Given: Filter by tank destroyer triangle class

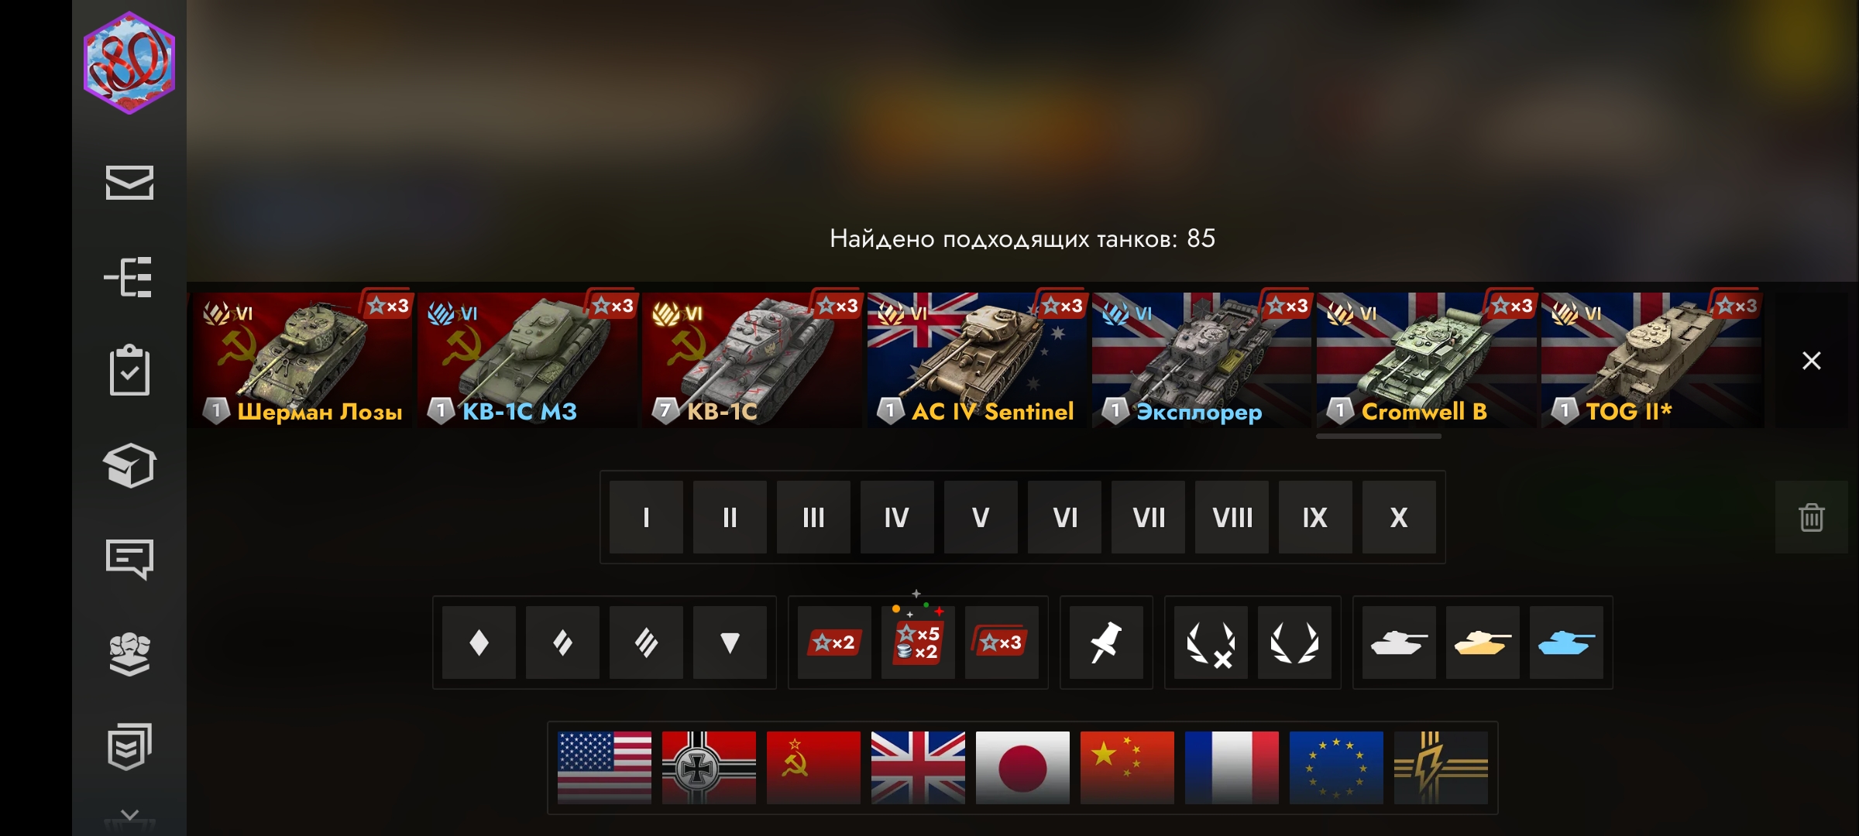Looking at the screenshot, I should (730, 642).
